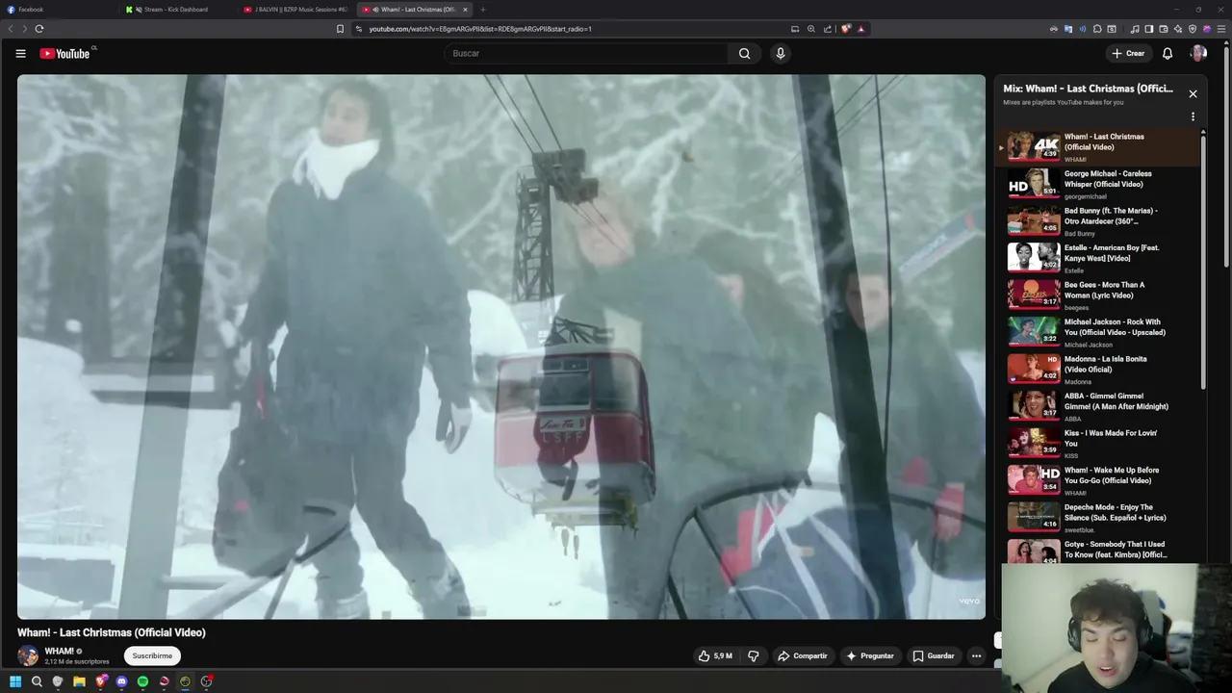Share this page from address bar
The width and height of the screenshot is (1232, 693).
coord(828,29)
